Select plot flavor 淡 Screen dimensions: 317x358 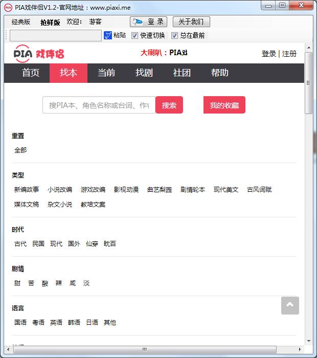86,283
